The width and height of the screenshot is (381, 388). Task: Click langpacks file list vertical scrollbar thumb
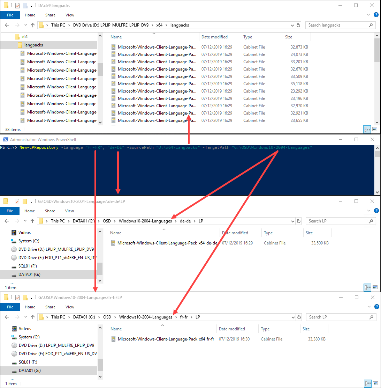[x=377, y=50]
